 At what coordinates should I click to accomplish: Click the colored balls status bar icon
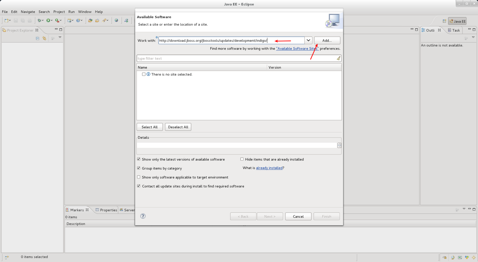(x=467, y=257)
